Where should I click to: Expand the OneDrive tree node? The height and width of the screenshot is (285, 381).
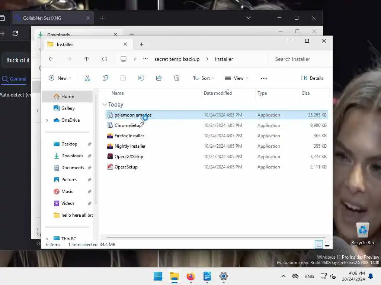click(x=47, y=120)
